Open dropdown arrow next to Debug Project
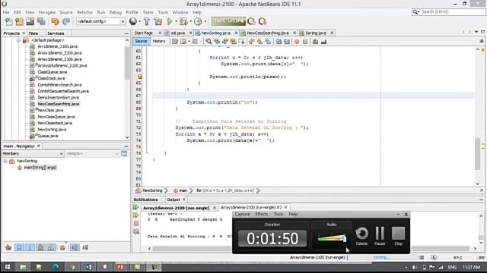The width and height of the screenshot is (487, 273). pyautogui.click(x=190, y=21)
